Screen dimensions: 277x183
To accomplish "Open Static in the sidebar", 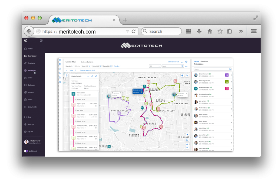I will point(28,99).
